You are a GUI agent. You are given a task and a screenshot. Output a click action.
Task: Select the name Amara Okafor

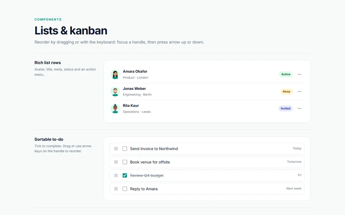tap(135, 71)
